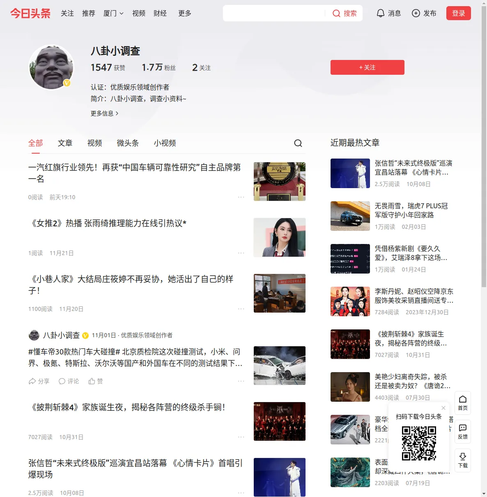Switch to the 文章 tab
Image resolution: width=487 pixels, height=497 pixels.
pyautogui.click(x=65, y=143)
